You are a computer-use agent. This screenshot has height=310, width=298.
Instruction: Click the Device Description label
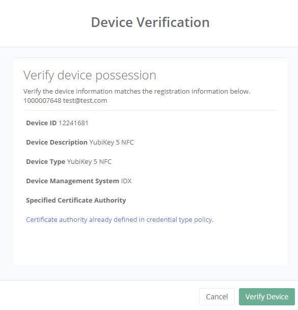[x=57, y=143]
